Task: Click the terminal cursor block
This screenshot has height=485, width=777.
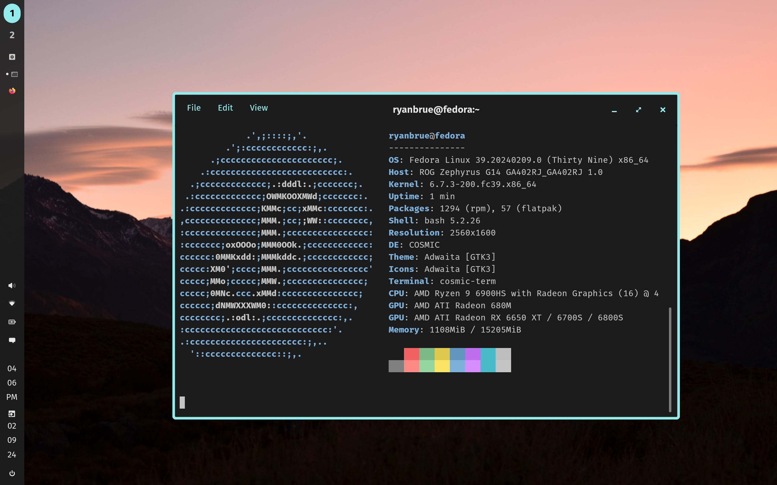Action: pyautogui.click(x=182, y=403)
